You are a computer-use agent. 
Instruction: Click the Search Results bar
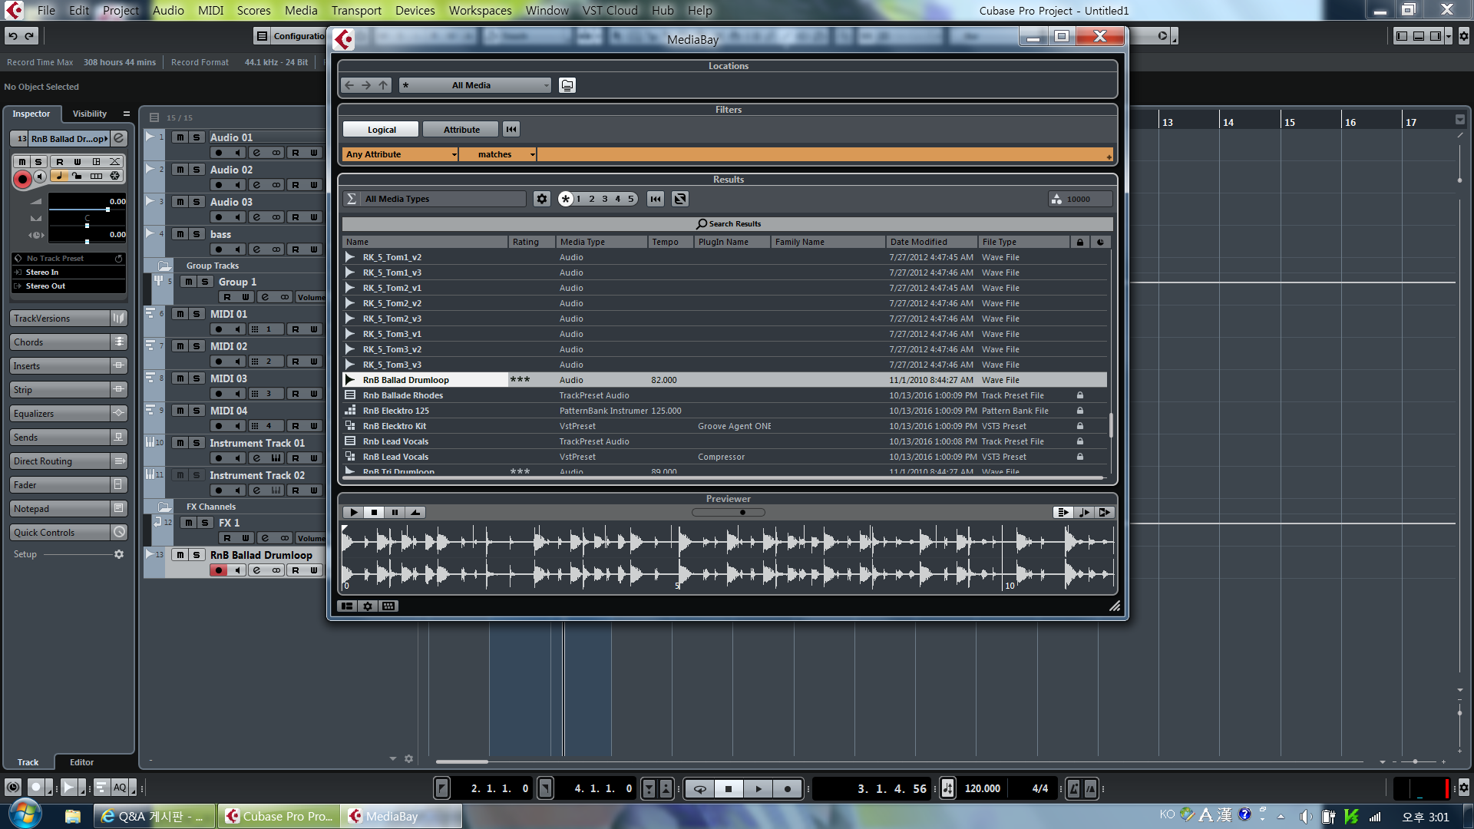coord(728,224)
